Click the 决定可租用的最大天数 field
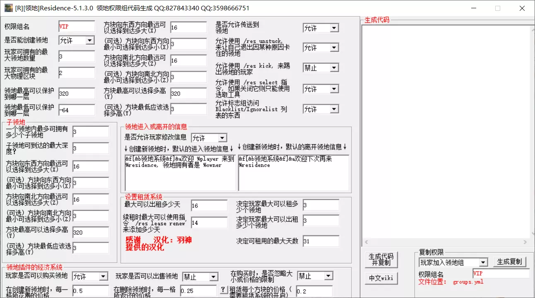Image resolution: width=535 pixels, height=298 pixels. 321,241
